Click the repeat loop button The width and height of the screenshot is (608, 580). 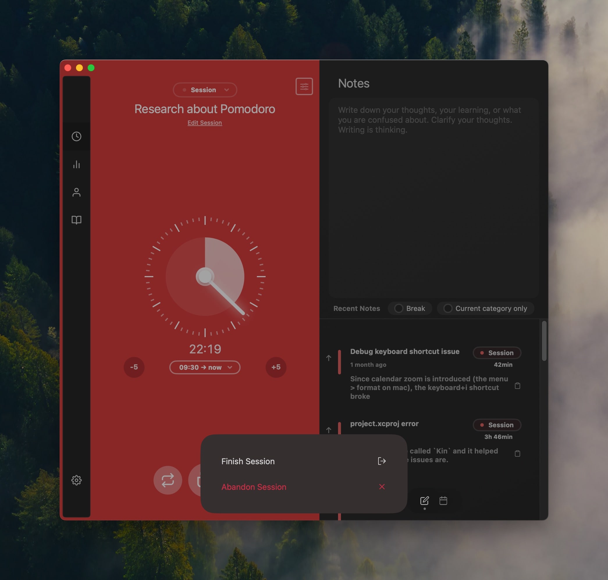[168, 480]
